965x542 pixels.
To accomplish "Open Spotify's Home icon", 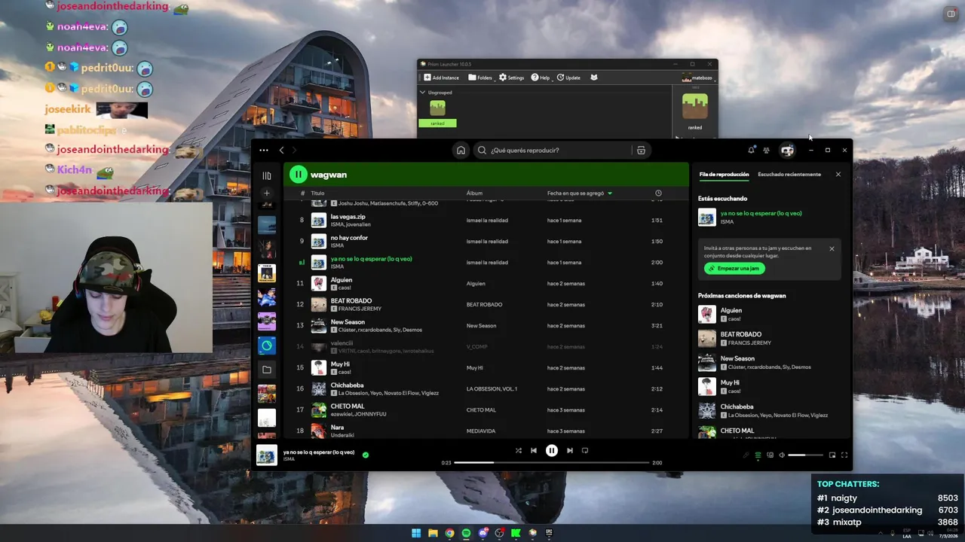I will coord(461,150).
